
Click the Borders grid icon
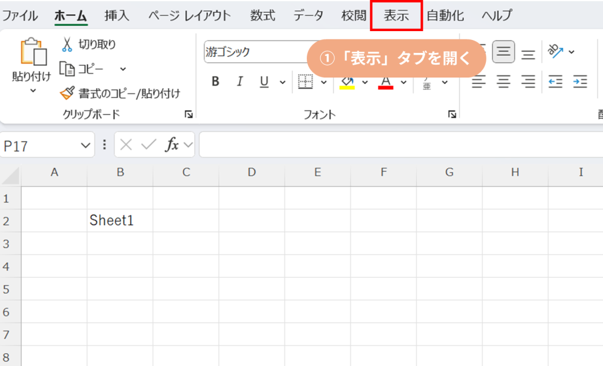[x=305, y=82]
